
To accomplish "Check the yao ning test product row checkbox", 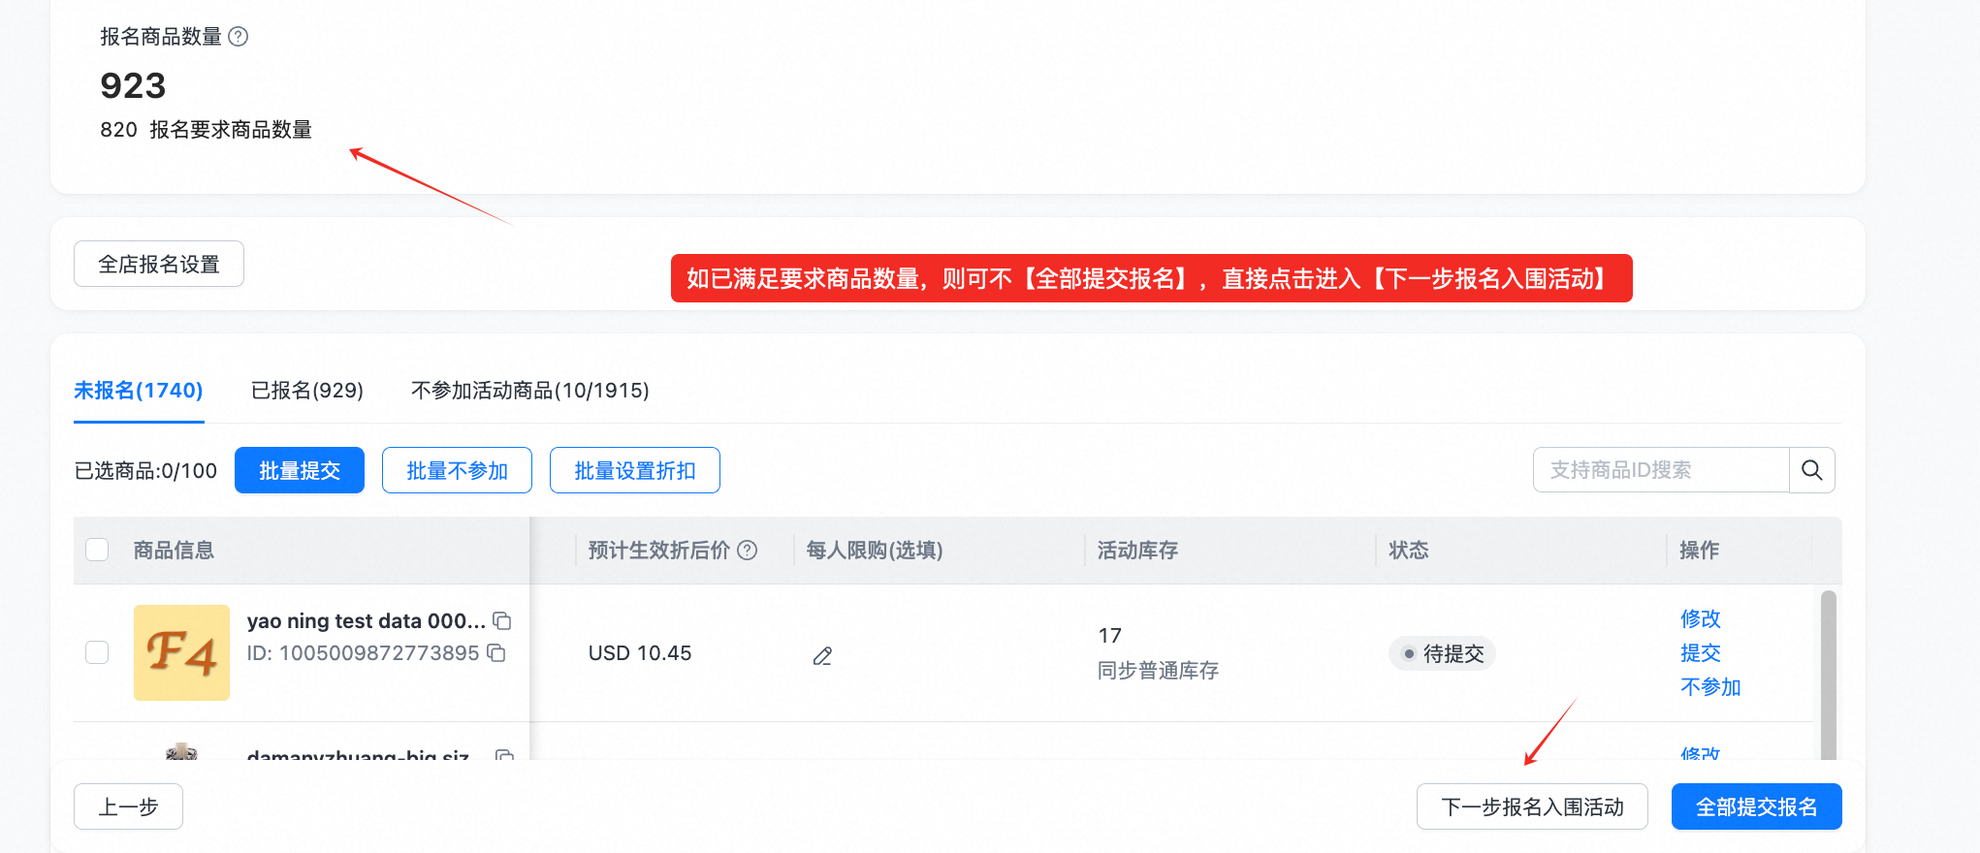I will point(97,652).
